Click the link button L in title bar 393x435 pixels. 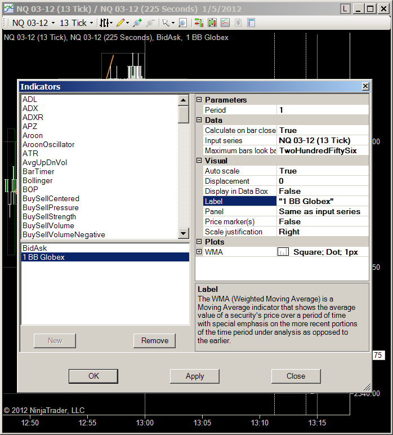[x=345, y=9]
